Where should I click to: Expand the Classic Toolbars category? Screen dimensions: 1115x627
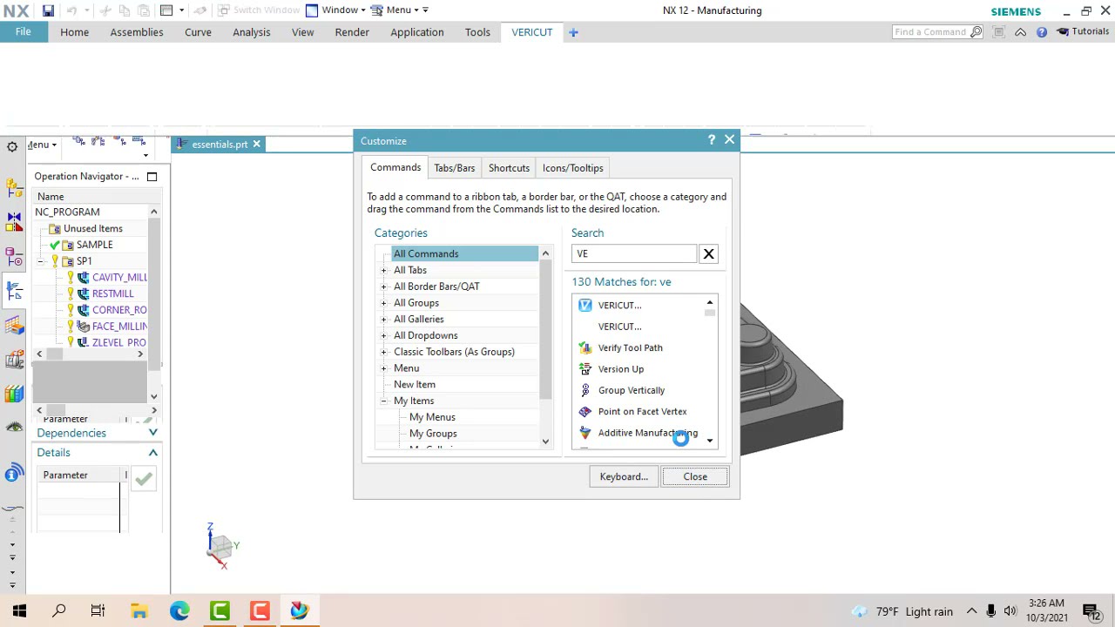click(x=383, y=352)
